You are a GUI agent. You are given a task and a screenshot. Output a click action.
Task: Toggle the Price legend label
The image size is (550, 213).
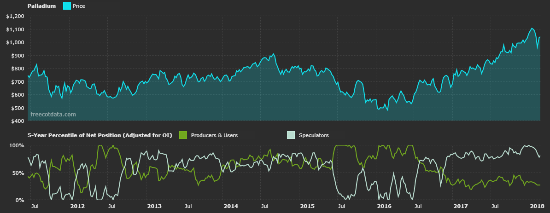[x=79, y=6]
